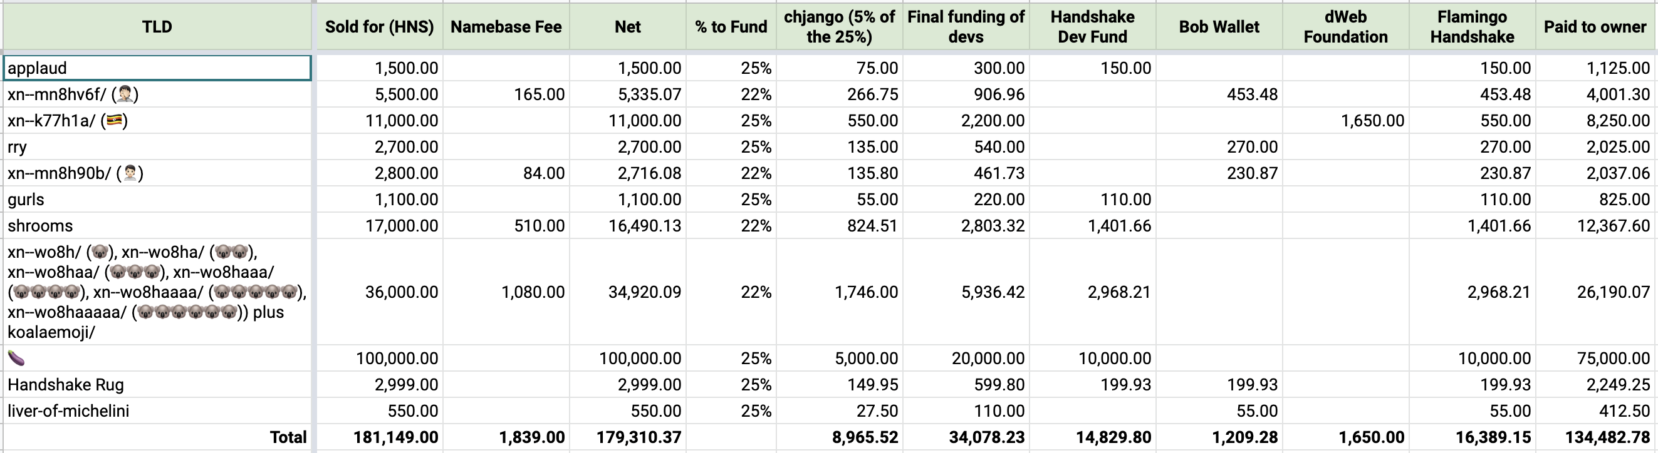This screenshot has height=453, width=1658.
Task: Click the gurls TLD cell
Action: pos(157,200)
